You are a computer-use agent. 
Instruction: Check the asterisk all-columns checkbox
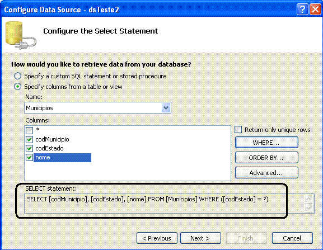30,130
